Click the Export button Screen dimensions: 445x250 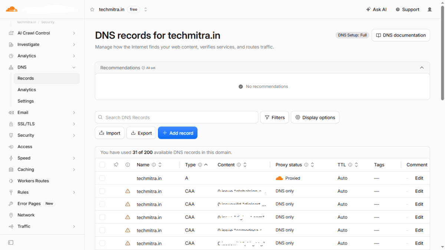click(141, 133)
